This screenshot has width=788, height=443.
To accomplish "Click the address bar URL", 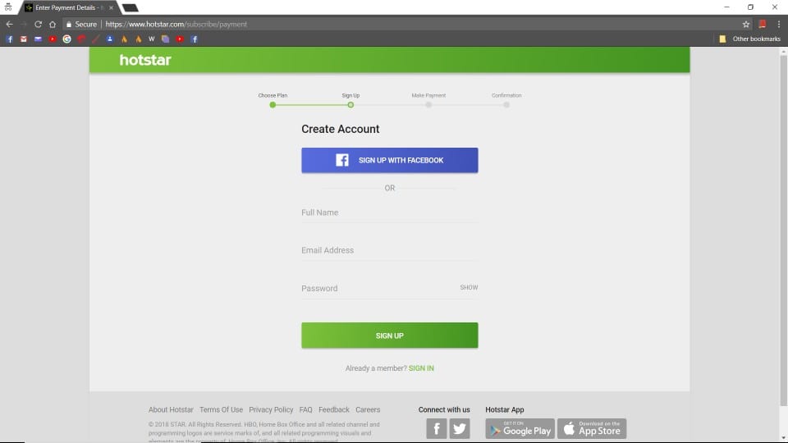I will (176, 24).
